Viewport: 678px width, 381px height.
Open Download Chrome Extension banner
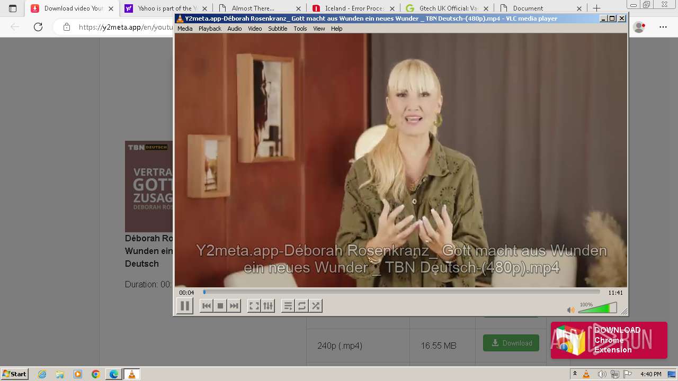[x=609, y=340]
